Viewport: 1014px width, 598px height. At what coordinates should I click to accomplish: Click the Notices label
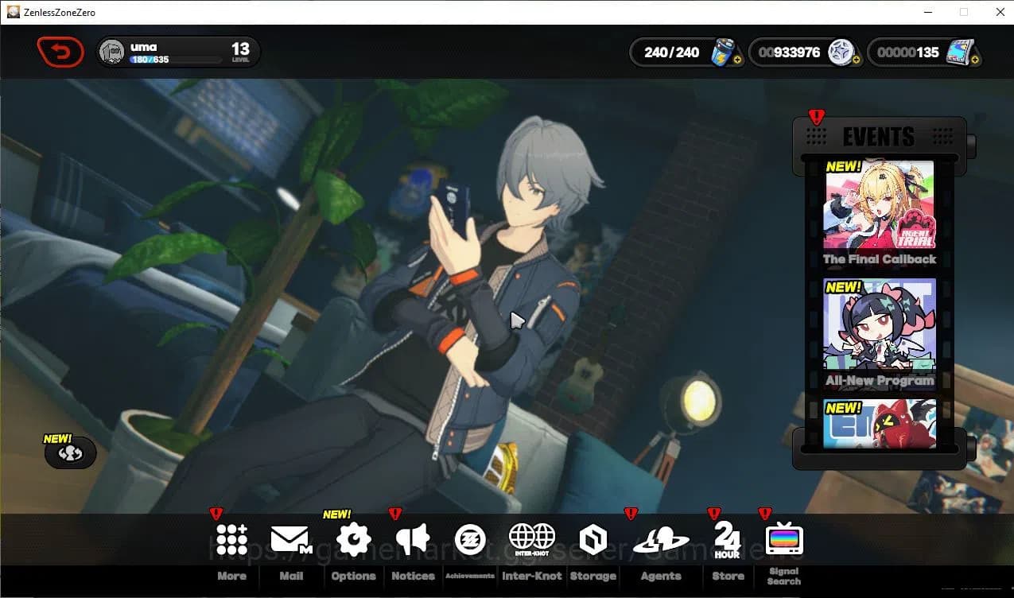(x=414, y=576)
